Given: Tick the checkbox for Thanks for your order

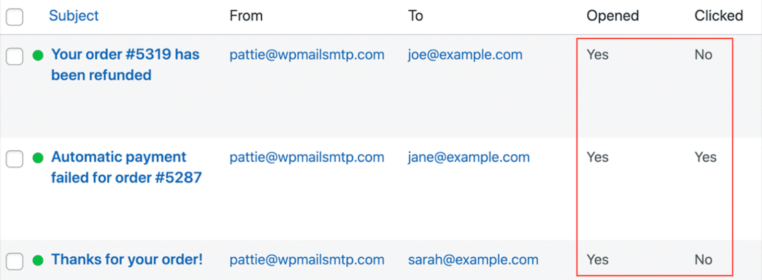Looking at the screenshot, I should (14, 261).
